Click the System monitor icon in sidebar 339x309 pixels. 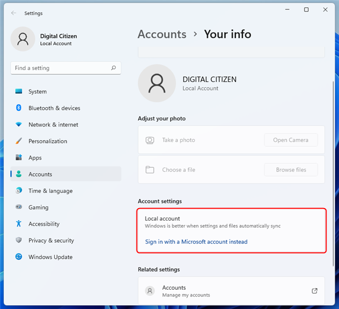(19, 91)
